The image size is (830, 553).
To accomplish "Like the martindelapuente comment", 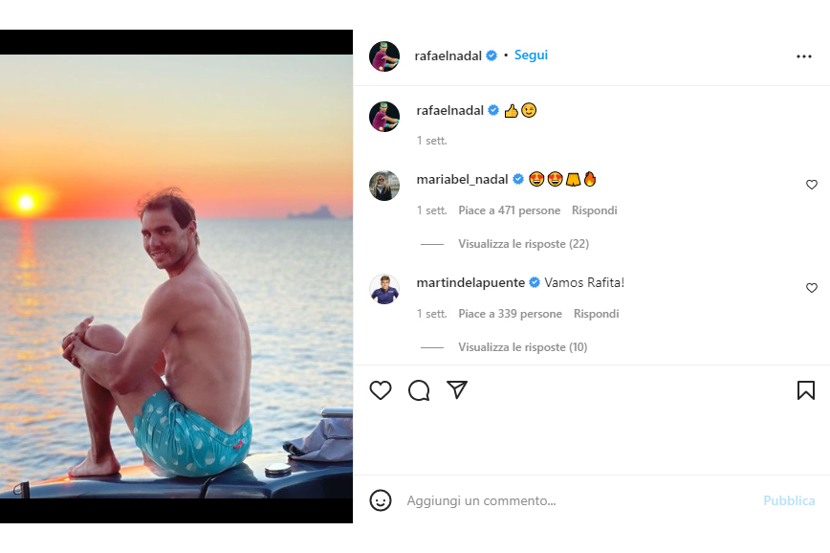I will tap(812, 288).
